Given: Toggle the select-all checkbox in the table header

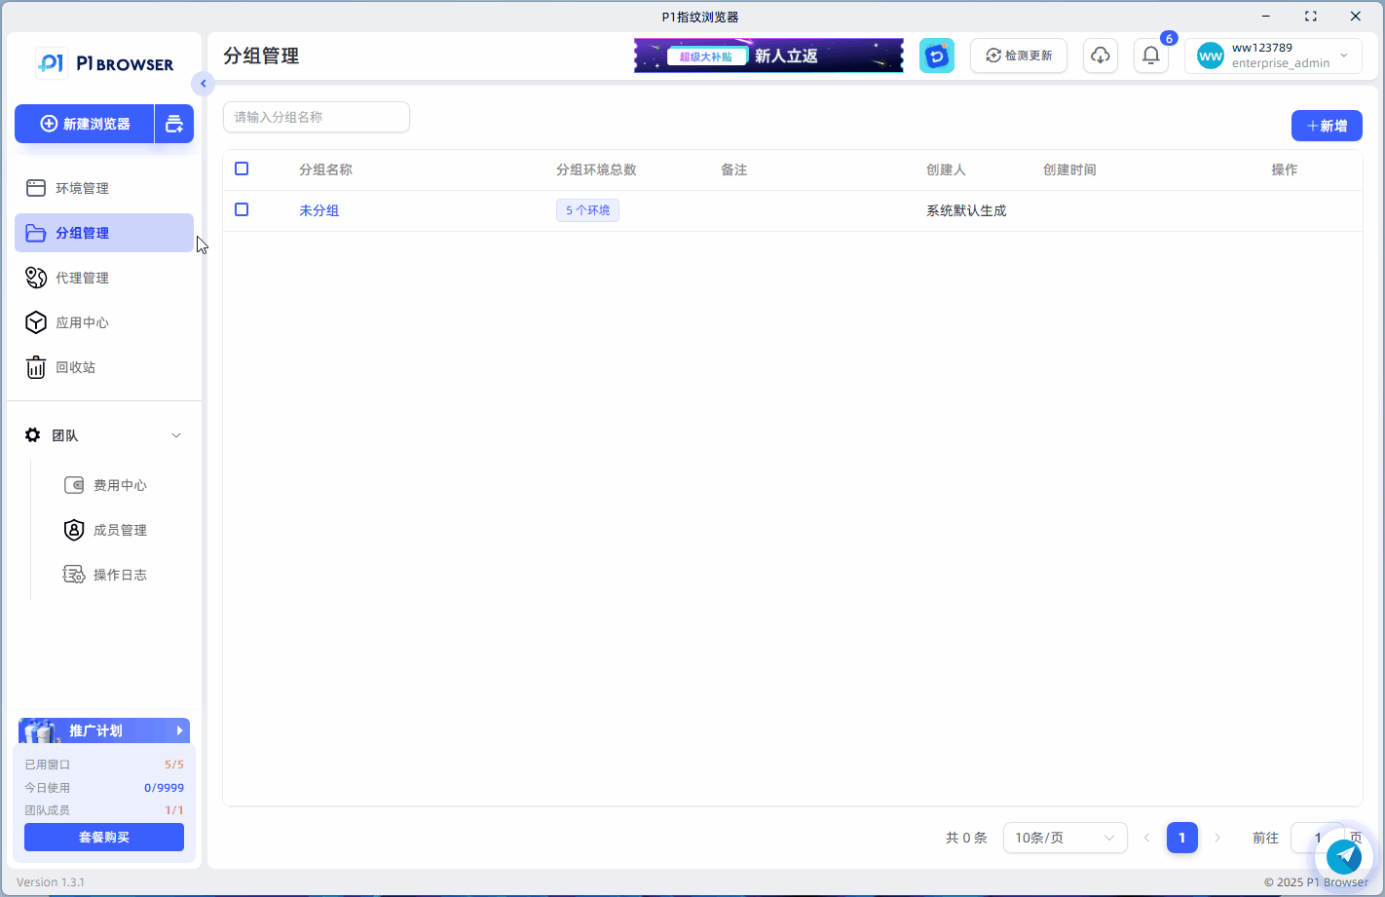Looking at the screenshot, I should 242,168.
